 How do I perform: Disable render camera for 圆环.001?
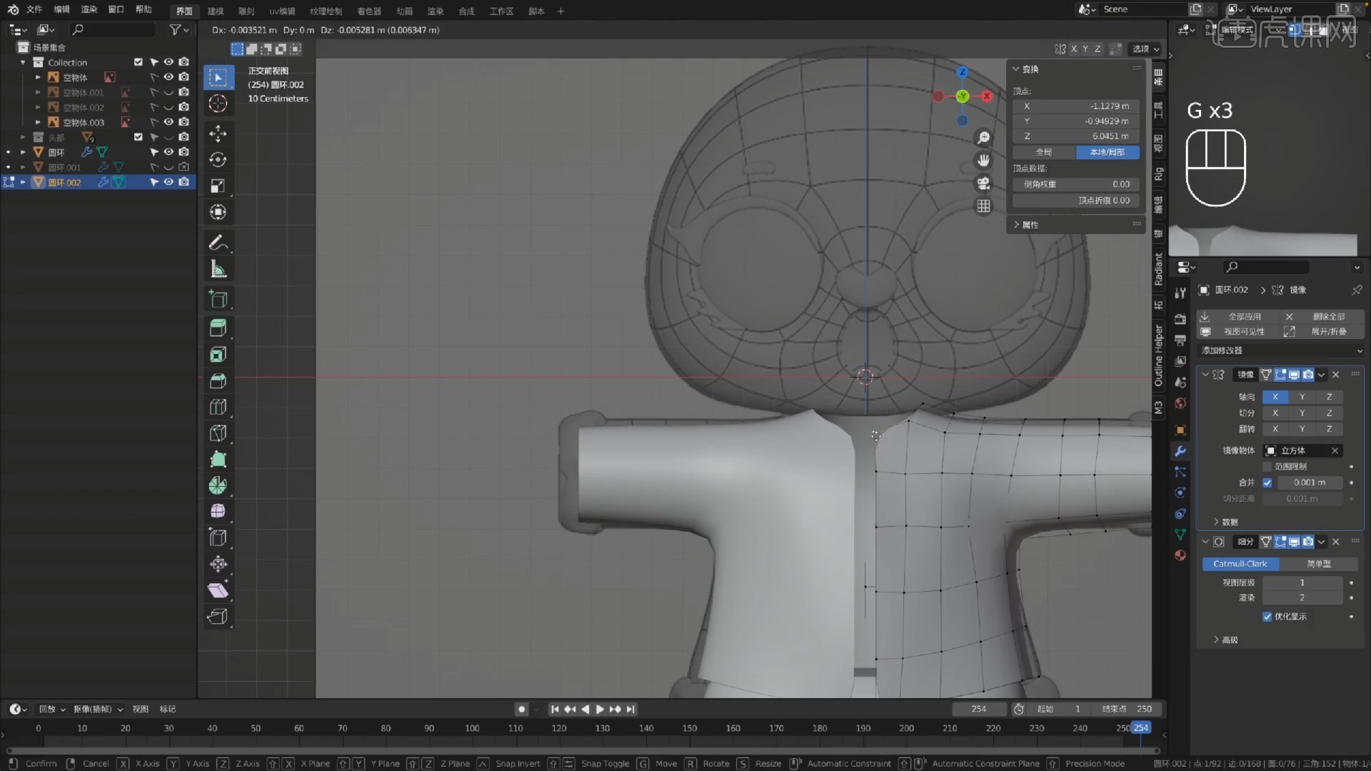184,167
